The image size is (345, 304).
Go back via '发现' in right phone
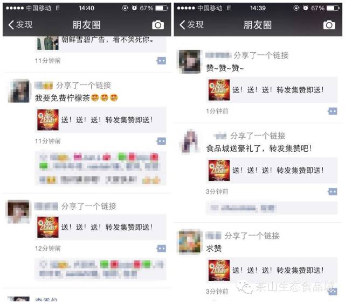pos(191,25)
